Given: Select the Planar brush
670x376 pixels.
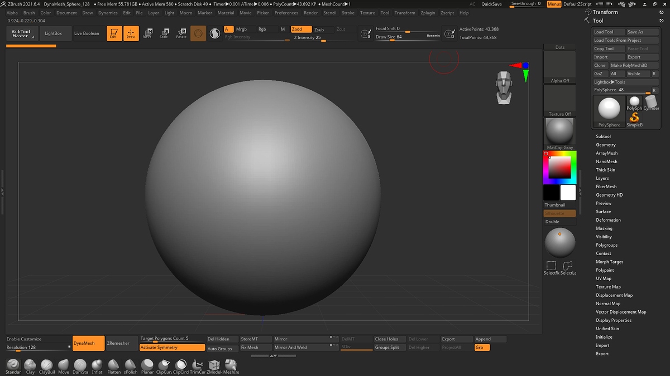Looking at the screenshot, I should [x=147, y=367].
